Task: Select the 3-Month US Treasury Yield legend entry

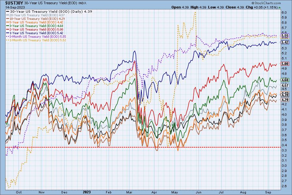Action: (36, 36)
